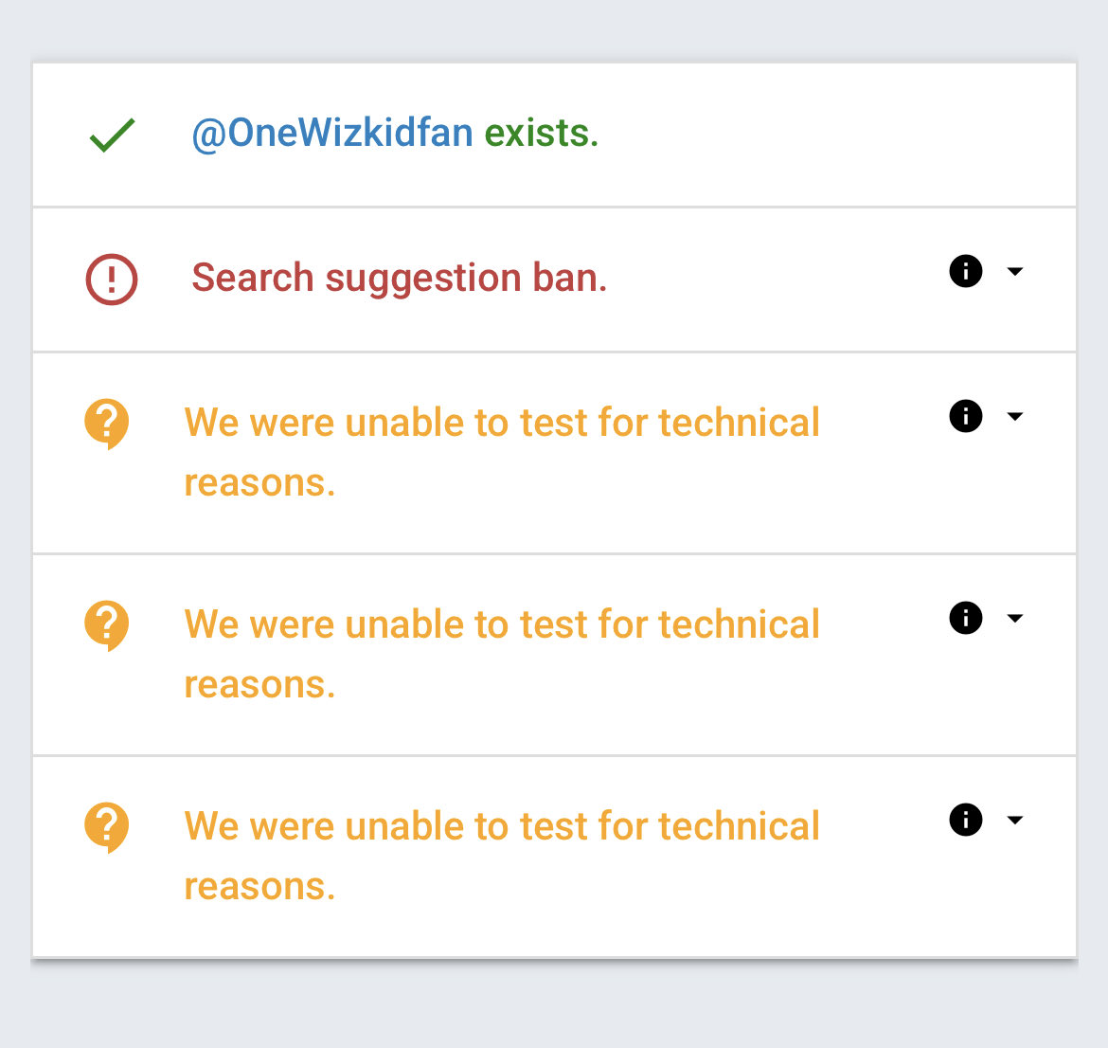
Task: Click info icon in first unable-to-test row
Action: pos(965,416)
